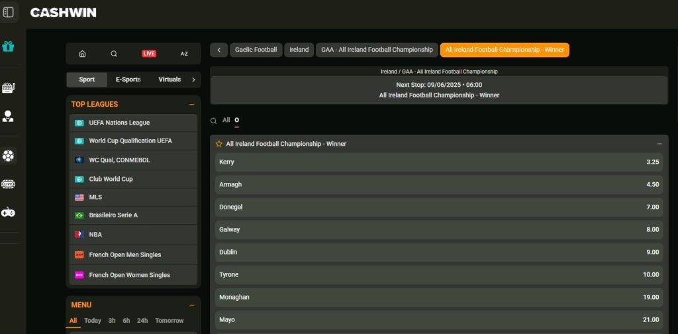The image size is (678, 334).
Task: Select the All markets filter tab
Action: tap(226, 120)
